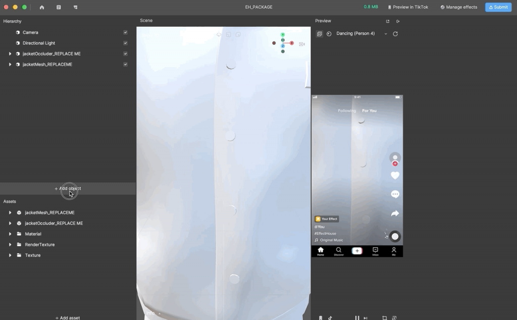Expand jacketOccluder_REPLACE ME asset in Assets
This screenshot has height=320, width=517.
point(10,223)
